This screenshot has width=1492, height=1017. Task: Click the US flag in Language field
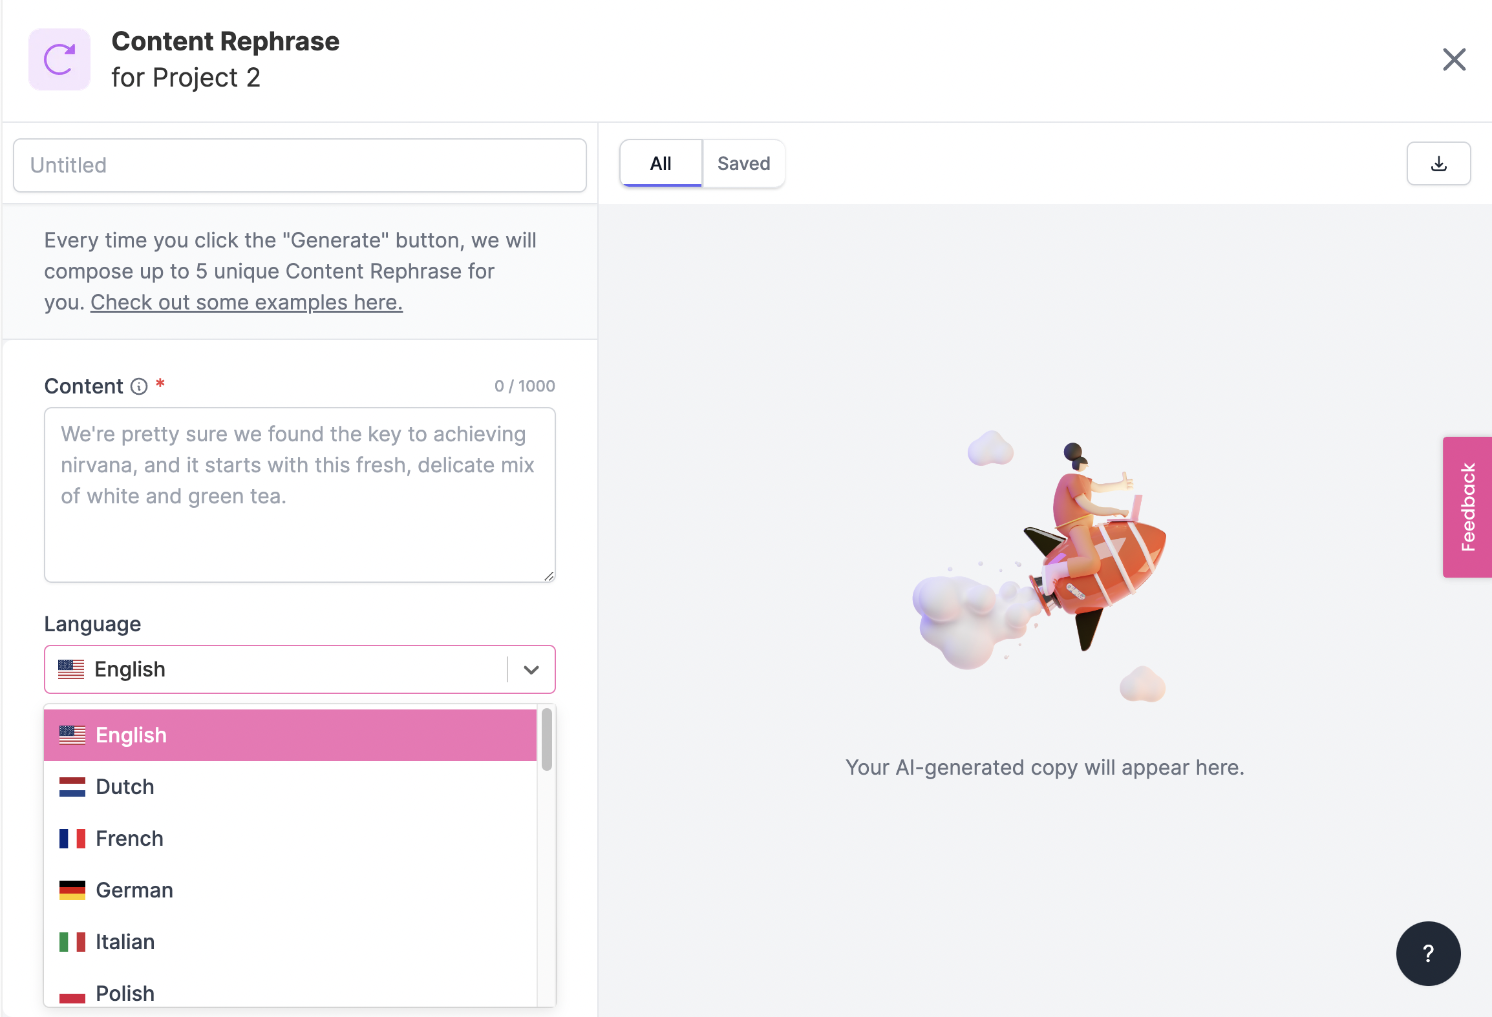[x=71, y=669]
